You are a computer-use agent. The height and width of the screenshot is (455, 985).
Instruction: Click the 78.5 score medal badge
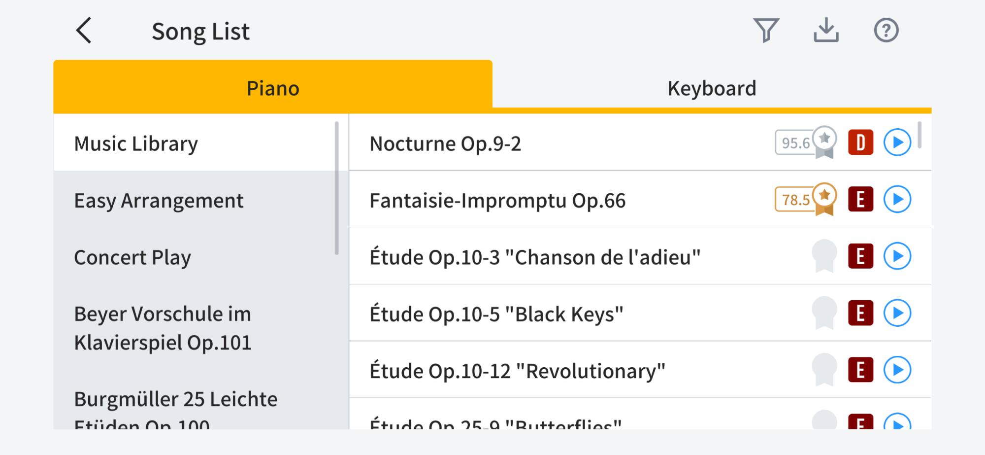point(805,200)
